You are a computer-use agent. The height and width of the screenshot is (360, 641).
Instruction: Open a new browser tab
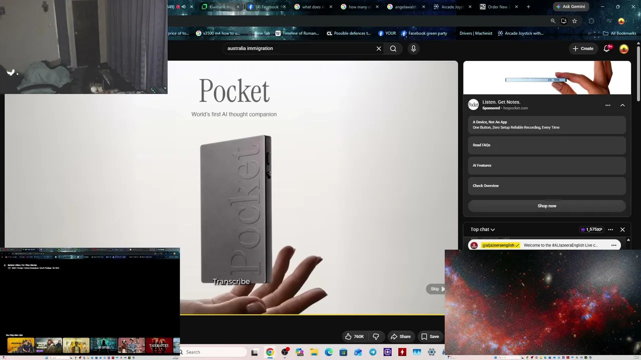point(528,7)
